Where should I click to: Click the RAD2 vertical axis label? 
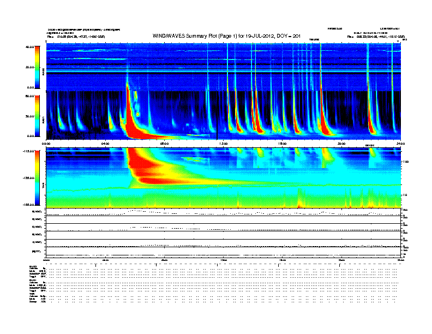43,72
